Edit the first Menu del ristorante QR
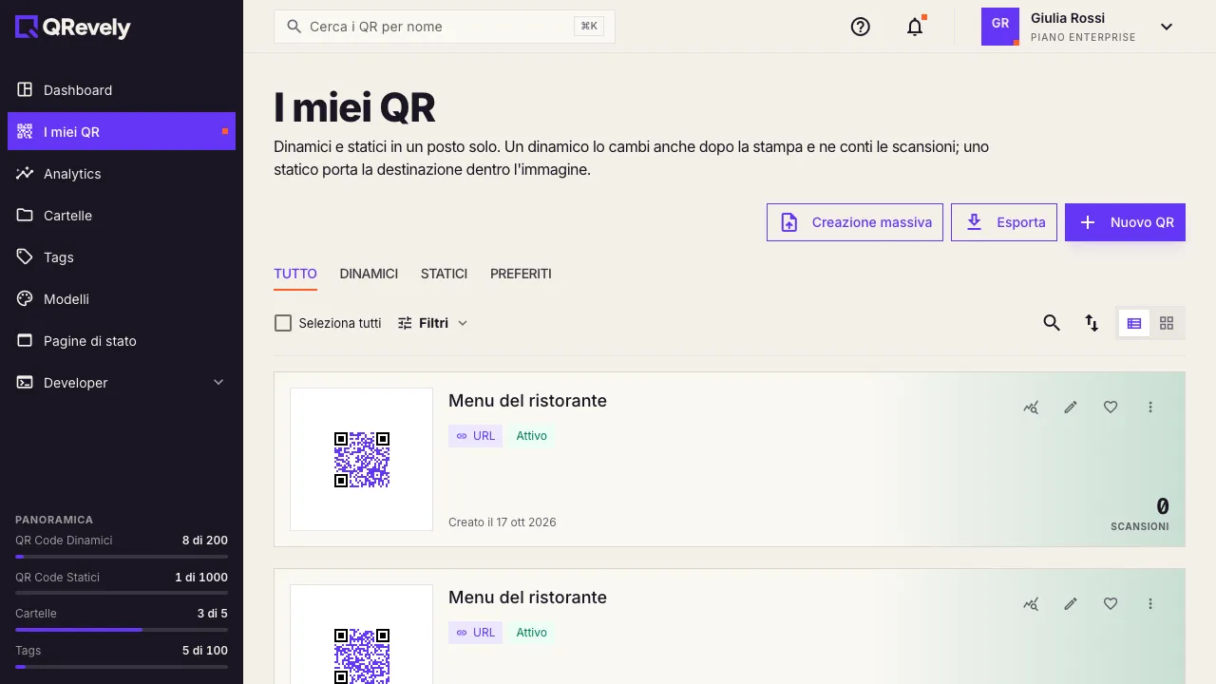Screen dimensions: 1216x684 click(1071, 407)
